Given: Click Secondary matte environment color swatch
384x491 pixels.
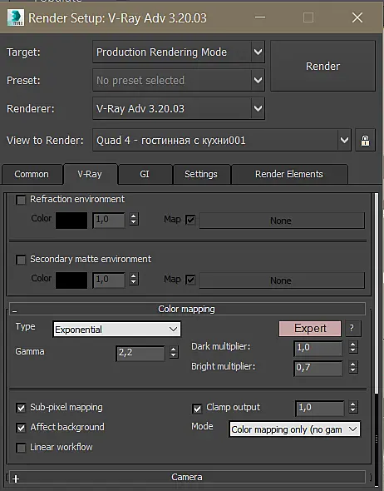Looking at the screenshot, I should (x=71, y=280).
